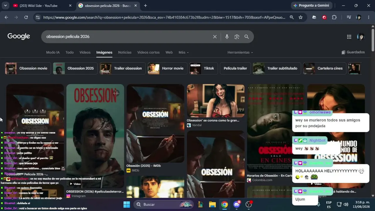Open Chrome's three-dot menu
375x211 pixels.
point(369,17)
